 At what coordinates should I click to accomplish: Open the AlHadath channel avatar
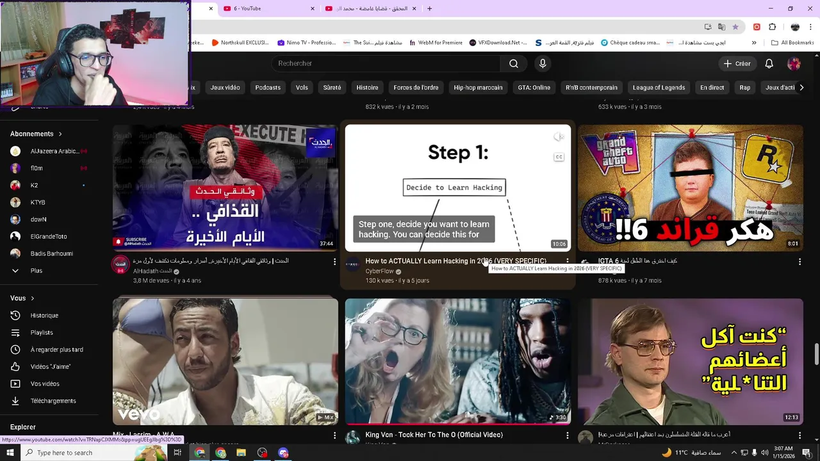(x=120, y=265)
